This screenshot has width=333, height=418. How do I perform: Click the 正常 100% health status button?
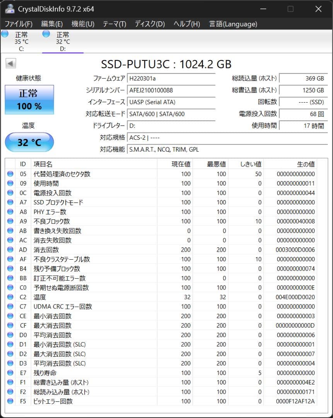tap(29, 99)
